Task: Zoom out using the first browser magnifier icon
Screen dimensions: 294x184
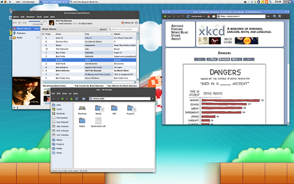Action: 274,16
